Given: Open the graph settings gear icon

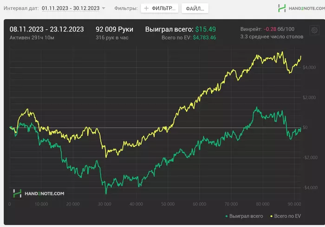Looking at the screenshot, I should (314, 30).
